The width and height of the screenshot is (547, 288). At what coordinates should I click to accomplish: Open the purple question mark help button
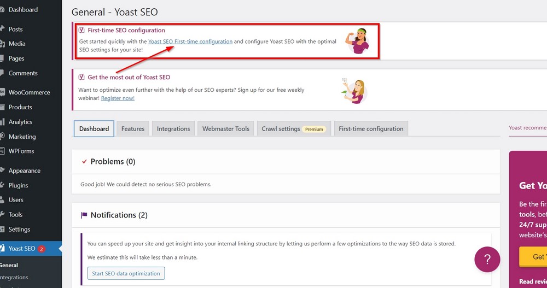[487, 260]
